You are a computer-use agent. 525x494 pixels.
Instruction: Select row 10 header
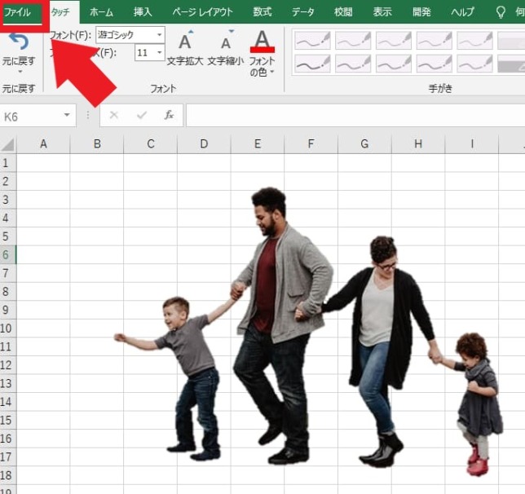click(8, 328)
